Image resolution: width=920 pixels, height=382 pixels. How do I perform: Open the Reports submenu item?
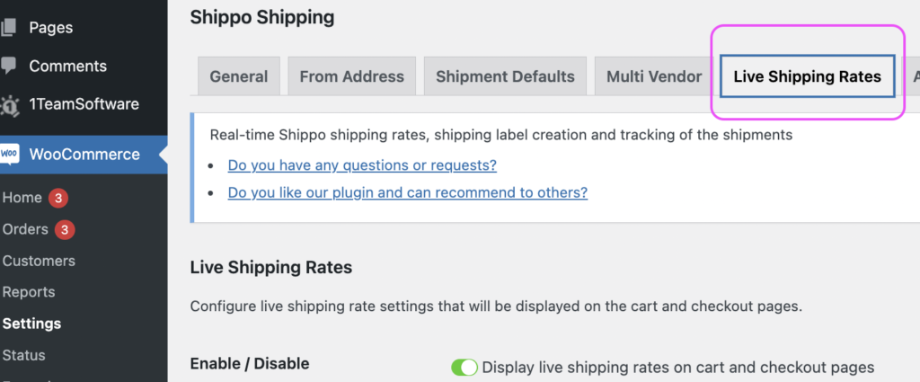pos(29,292)
